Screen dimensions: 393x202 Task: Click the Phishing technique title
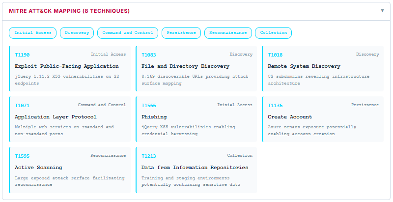click(x=154, y=117)
